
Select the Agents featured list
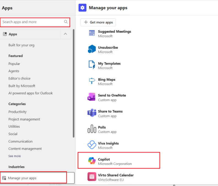(14, 71)
